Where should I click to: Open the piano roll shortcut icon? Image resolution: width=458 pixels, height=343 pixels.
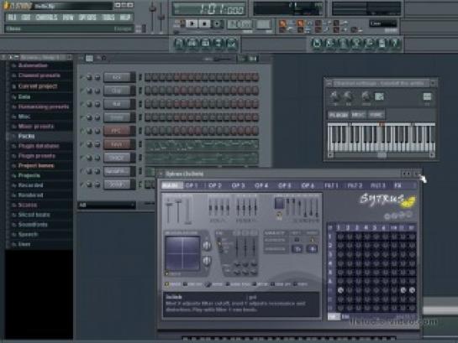(x=205, y=44)
